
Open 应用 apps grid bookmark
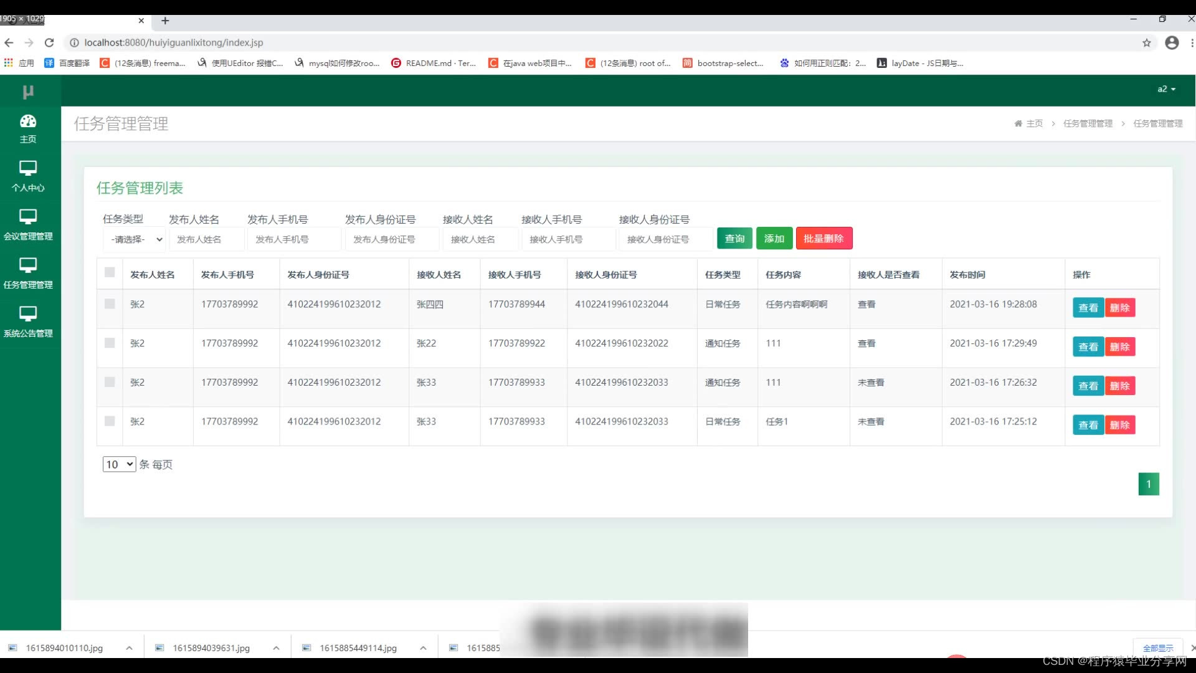coord(19,63)
